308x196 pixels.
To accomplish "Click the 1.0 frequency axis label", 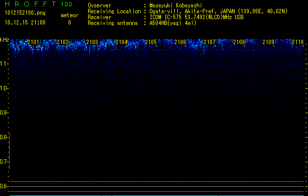I will (x=4, y=88).
